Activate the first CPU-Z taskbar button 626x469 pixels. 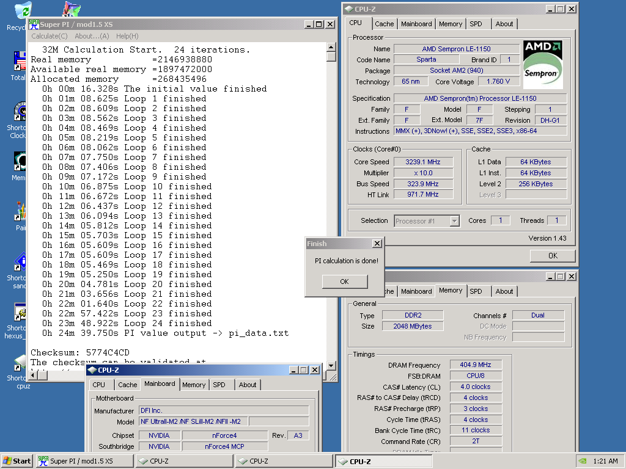click(x=185, y=461)
